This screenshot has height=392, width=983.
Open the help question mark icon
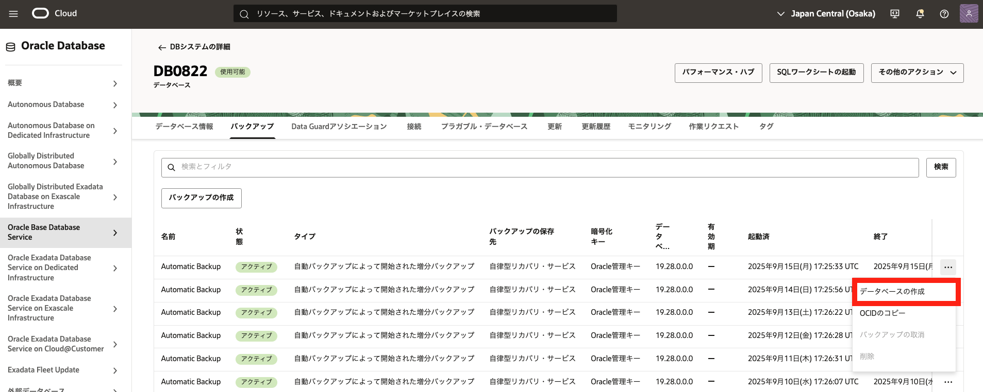(944, 14)
